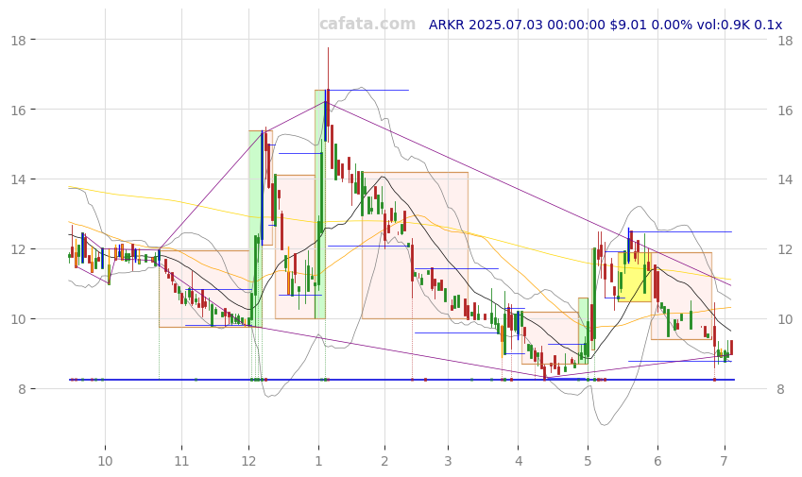Click the left y-axis price label 14

(x=18, y=179)
